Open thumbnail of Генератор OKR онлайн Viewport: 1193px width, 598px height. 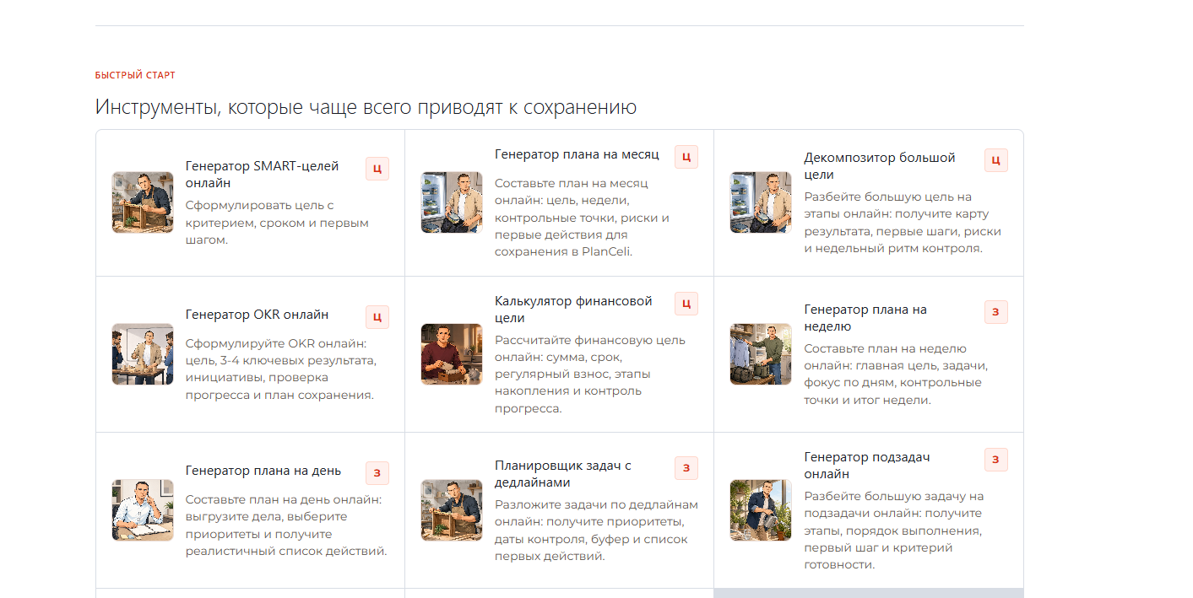click(x=143, y=354)
